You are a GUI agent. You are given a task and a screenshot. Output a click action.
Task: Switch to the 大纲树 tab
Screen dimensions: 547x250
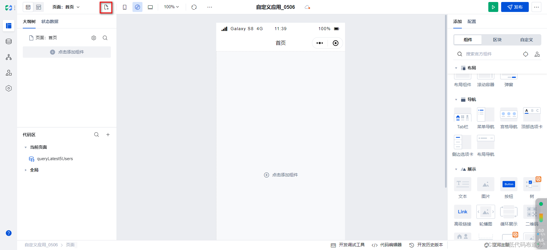pos(29,22)
